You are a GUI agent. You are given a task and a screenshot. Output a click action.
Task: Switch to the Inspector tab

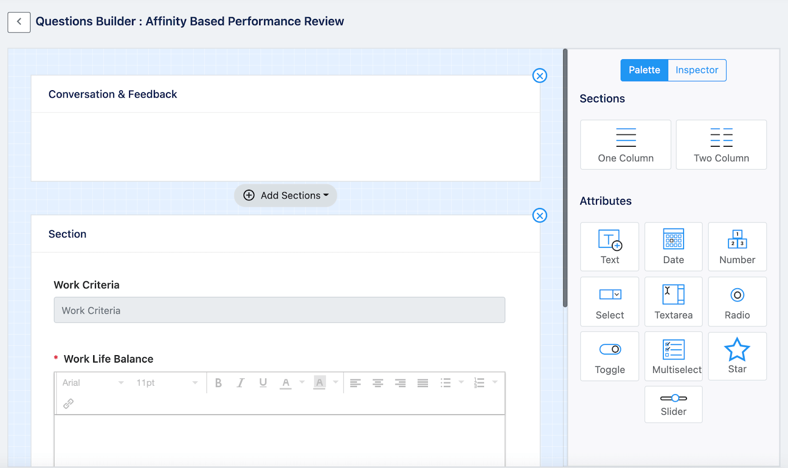click(x=696, y=70)
